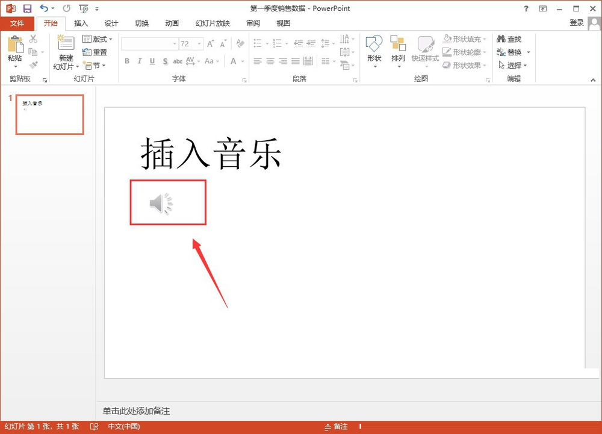The width and height of the screenshot is (602, 434).
Task: Open the Aa change case dropdown
Action: (211, 61)
